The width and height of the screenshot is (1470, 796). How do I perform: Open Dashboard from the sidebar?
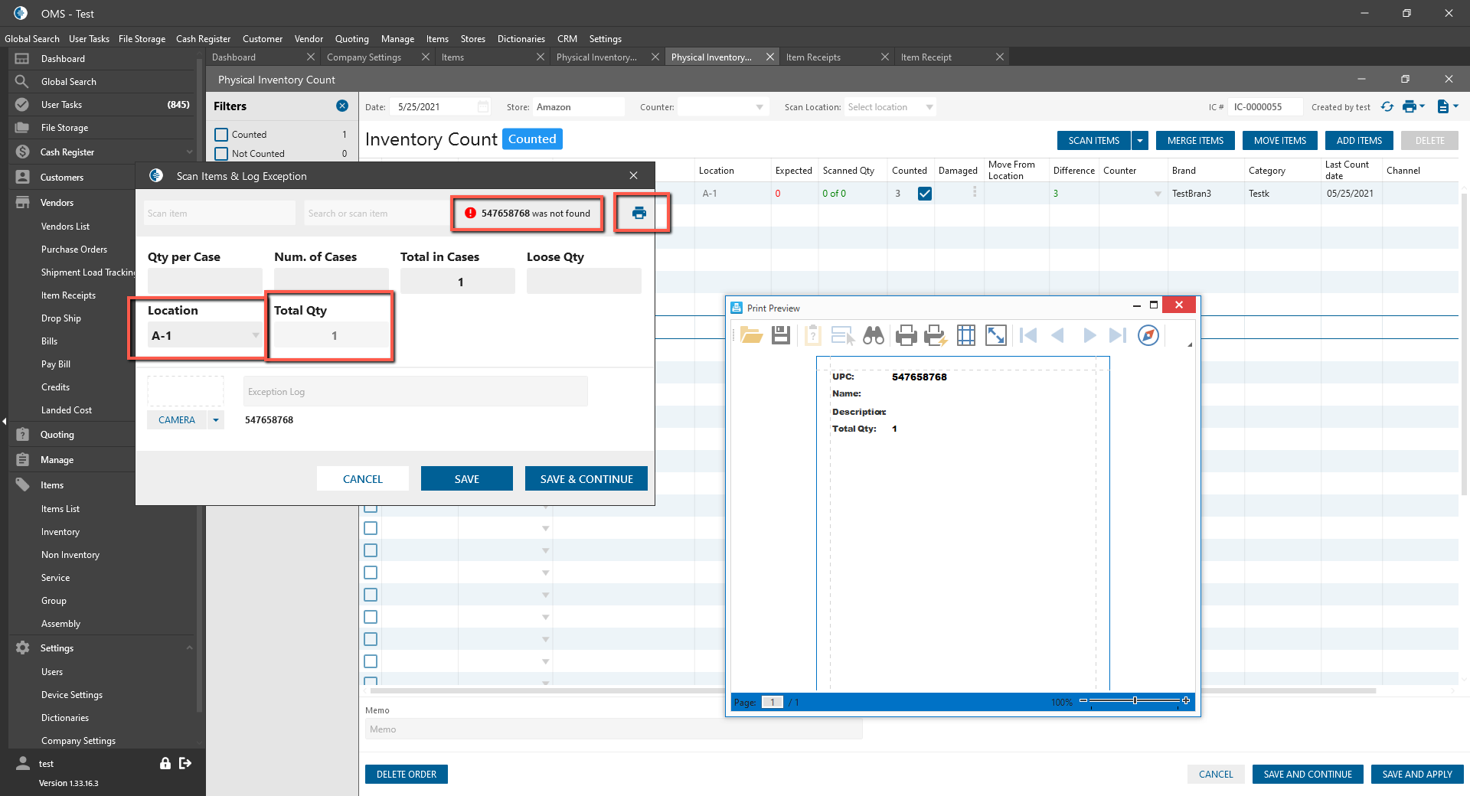(63, 59)
